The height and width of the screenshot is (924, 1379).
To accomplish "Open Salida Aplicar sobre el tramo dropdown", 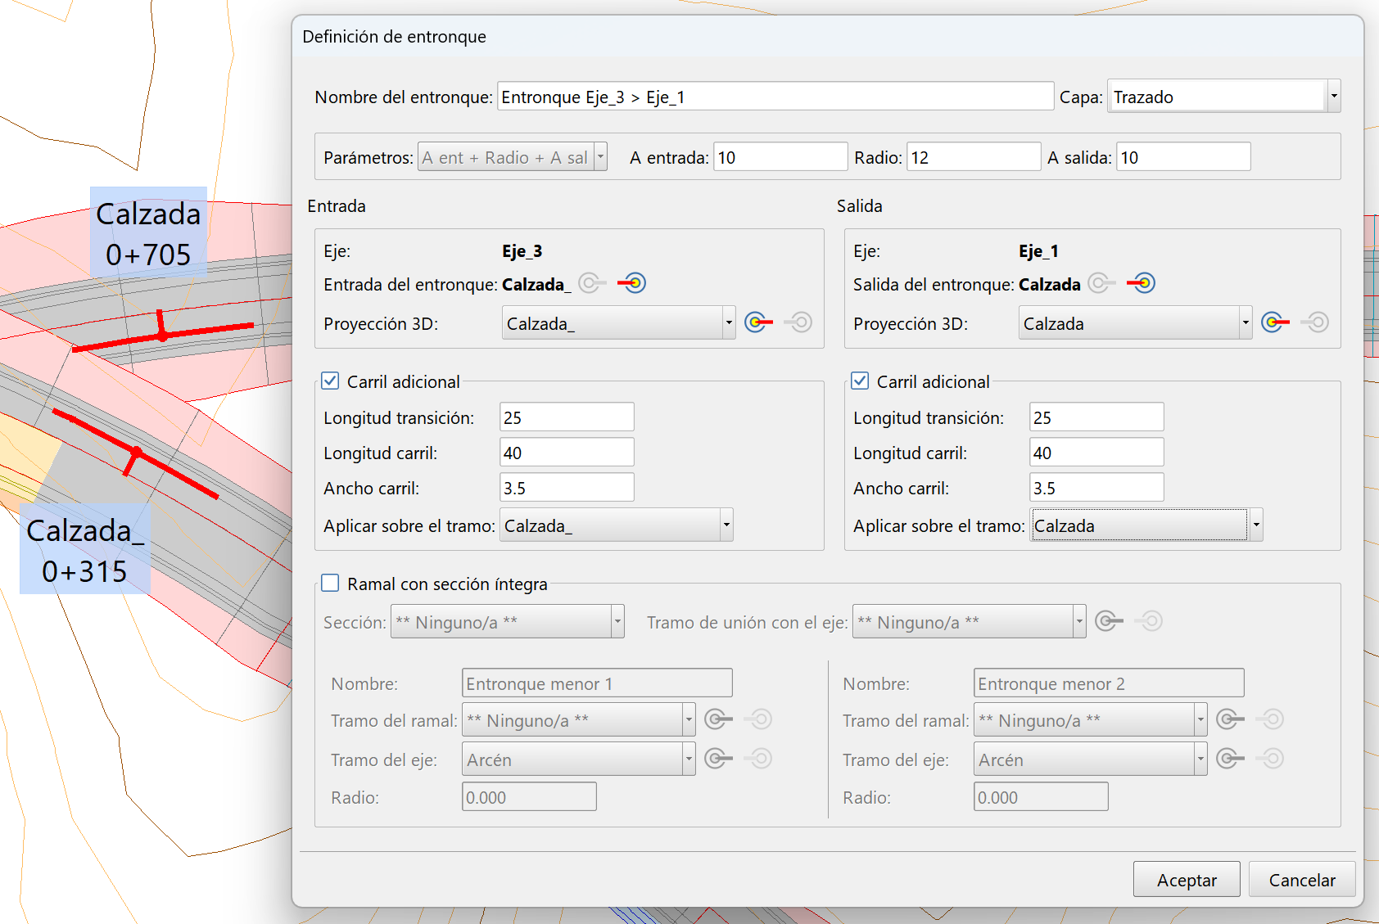I will [1255, 525].
